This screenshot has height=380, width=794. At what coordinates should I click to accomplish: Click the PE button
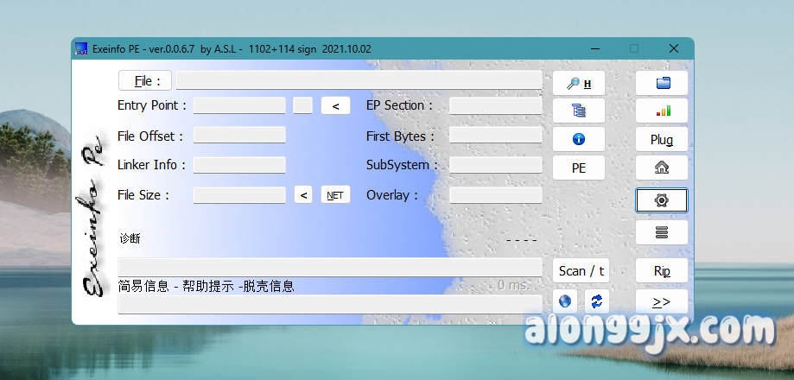pos(578,168)
